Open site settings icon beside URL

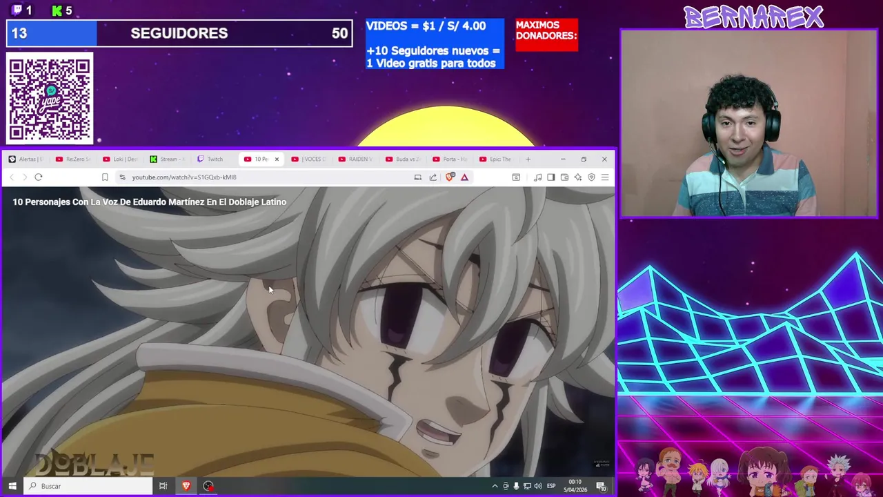click(x=122, y=177)
